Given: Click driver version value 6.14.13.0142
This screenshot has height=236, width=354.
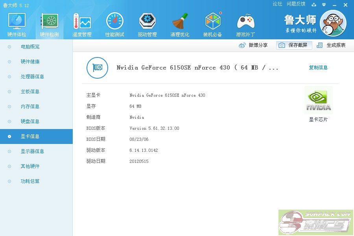Looking at the screenshot, I should 144,150.
